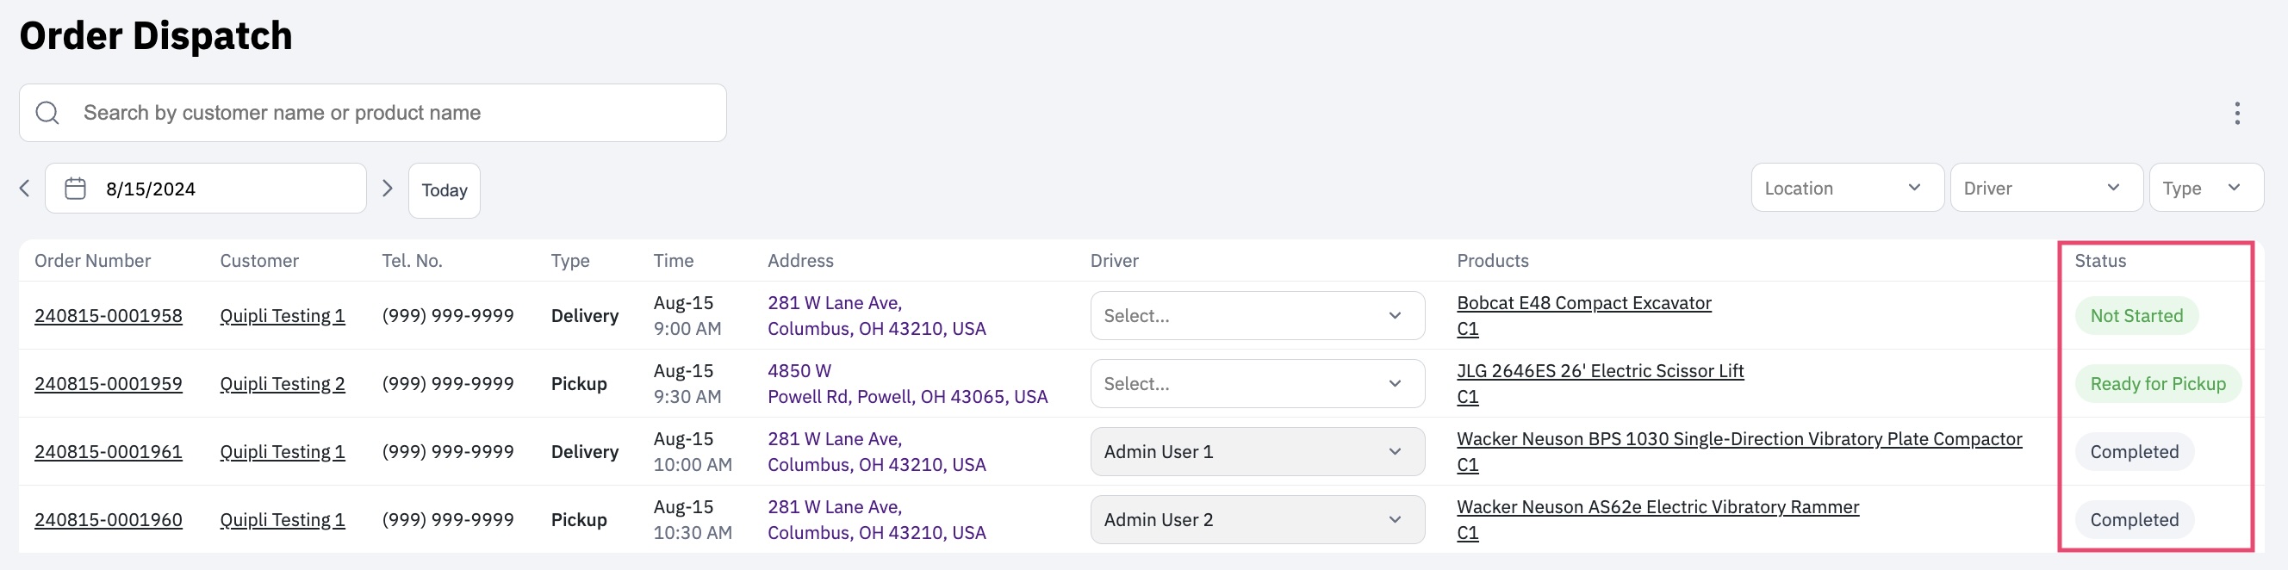Click the Aug-15 9:30 AM time cell
The width and height of the screenshot is (2288, 570).
(x=687, y=383)
